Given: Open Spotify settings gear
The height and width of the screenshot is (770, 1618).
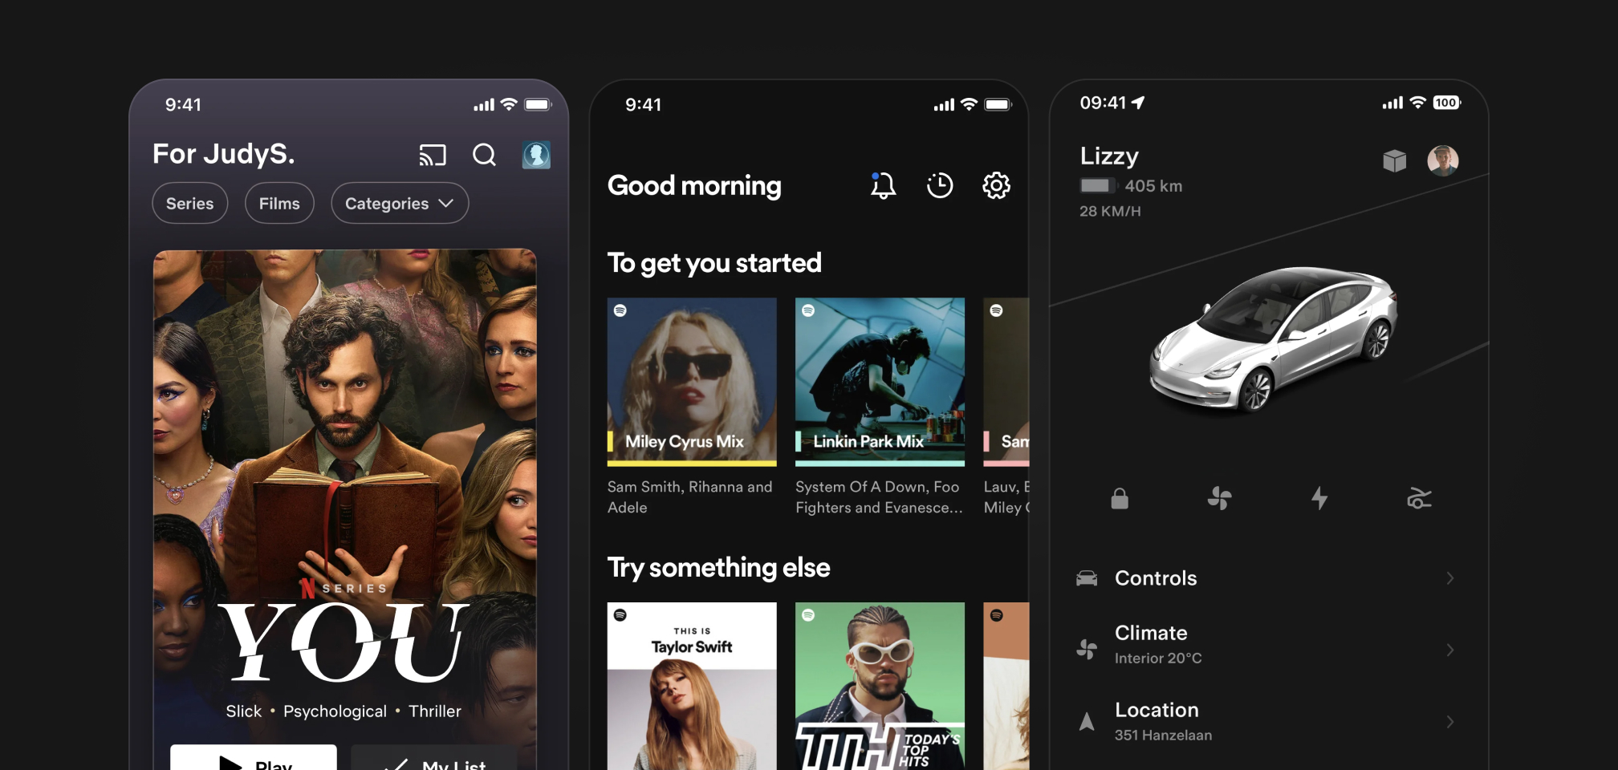Looking at the screenshot, I should (996, 186).
